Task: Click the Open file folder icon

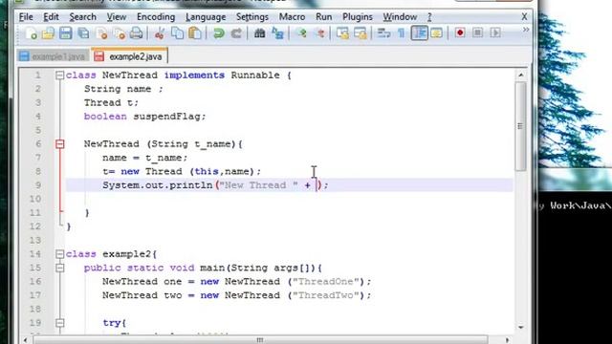Action: pyautogui.click(x=48, y=33)
